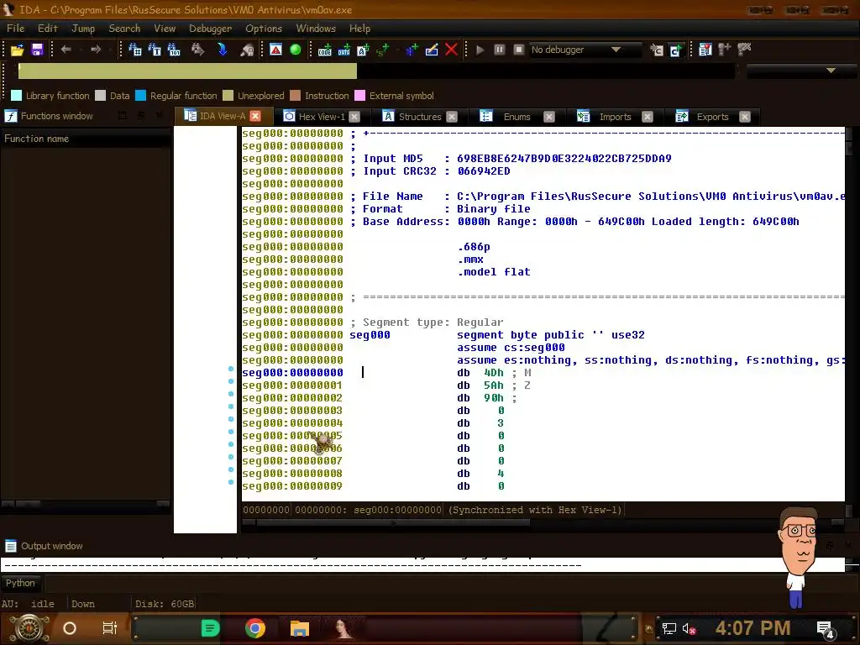The height and width of the screenshot is (645, 860).
Task: Open the navigation band dropdown arrow
Action: coord(831,71)
